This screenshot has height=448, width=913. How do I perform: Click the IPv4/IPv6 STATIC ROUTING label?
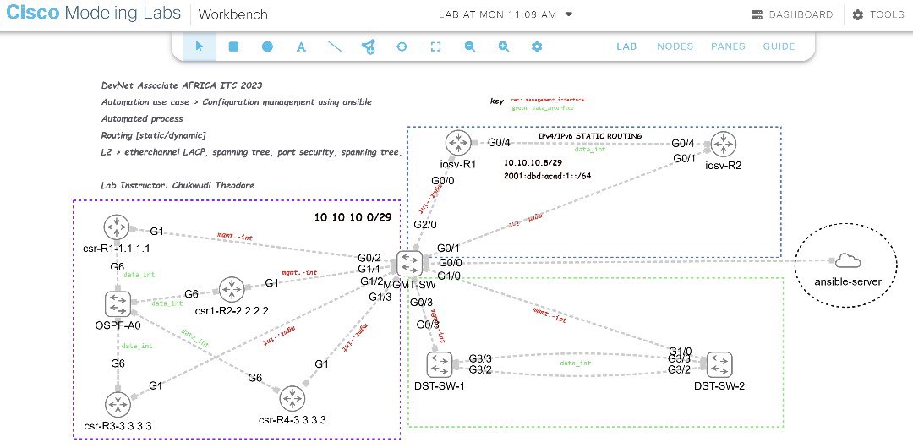pyautogui.click(x=590, y=136)
